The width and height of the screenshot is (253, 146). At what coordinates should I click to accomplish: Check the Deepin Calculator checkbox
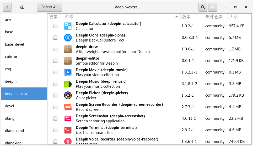click(55, 26)
